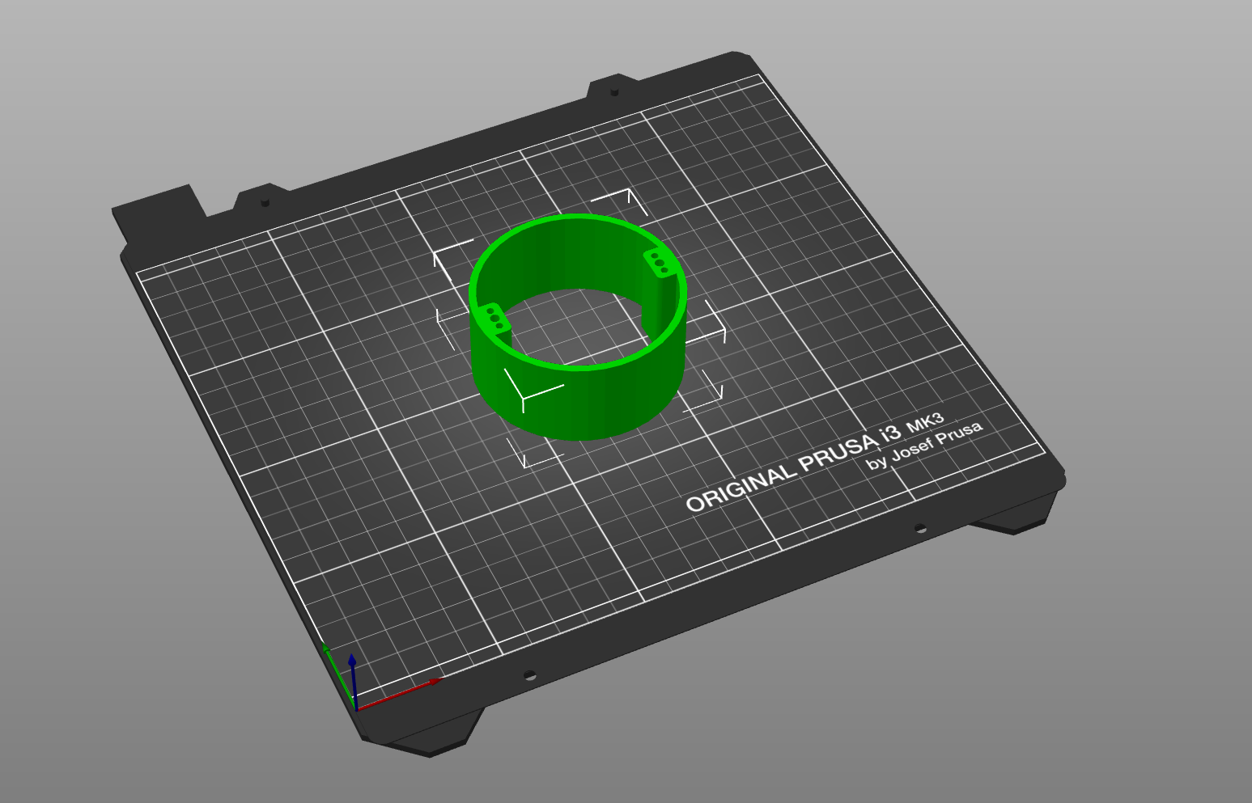Click the 'by Josef Prusa' text on bed
1252x803 pixels.
[924, 446]
